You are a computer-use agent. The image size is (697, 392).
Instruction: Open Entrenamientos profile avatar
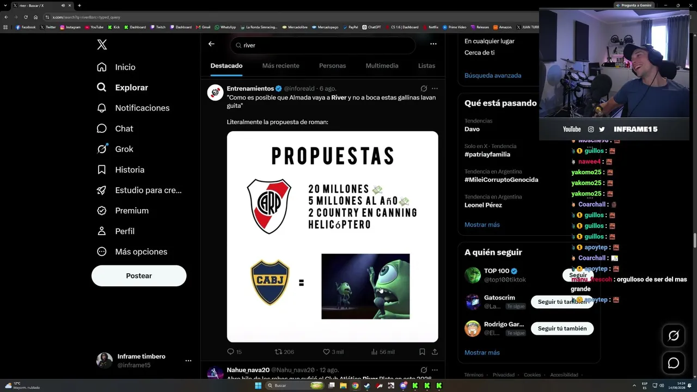pos(215,93)
